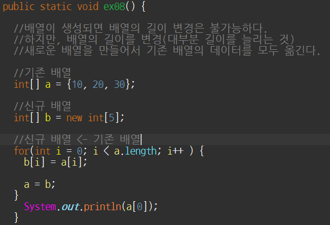
Task: Click the array size 5 in new int[5]
Action: [111, 118]
